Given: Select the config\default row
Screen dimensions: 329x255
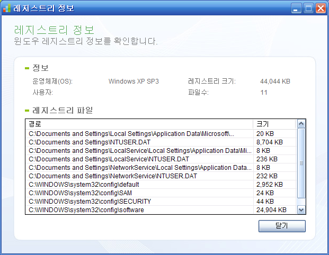Looking at the screenshot, I should tap(161, 185).
